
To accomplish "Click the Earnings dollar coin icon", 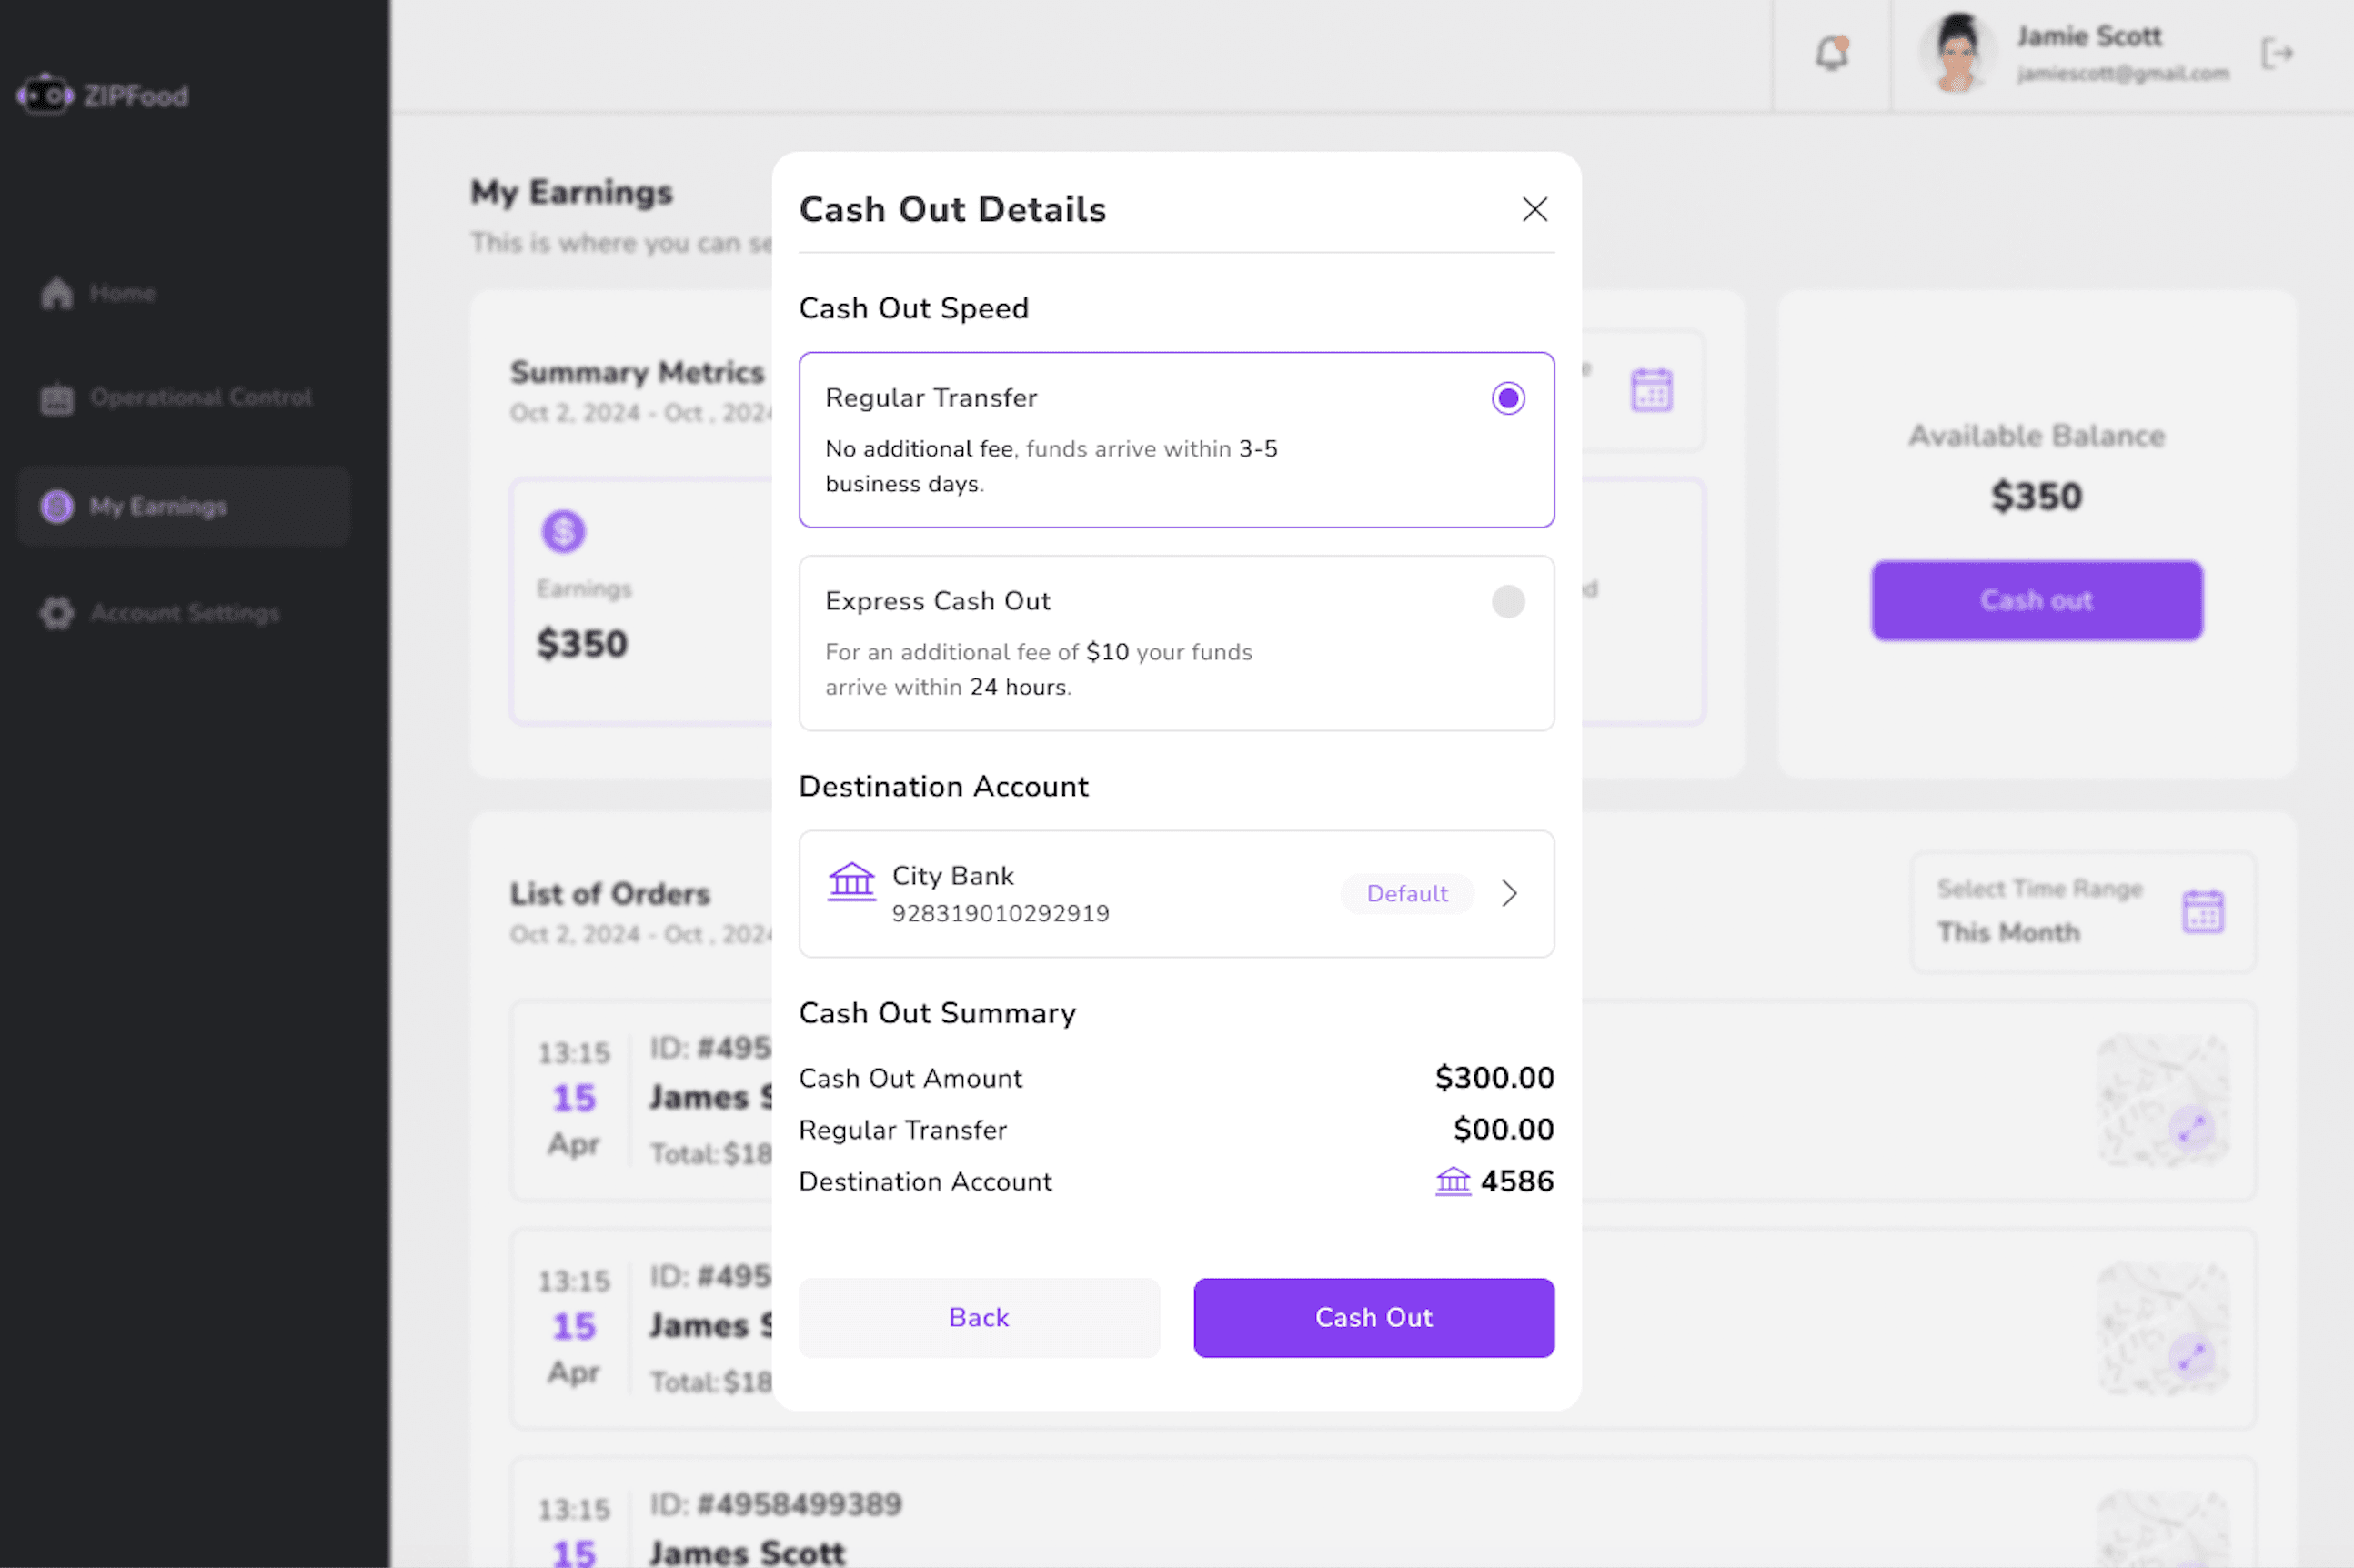I will [563, 531].
